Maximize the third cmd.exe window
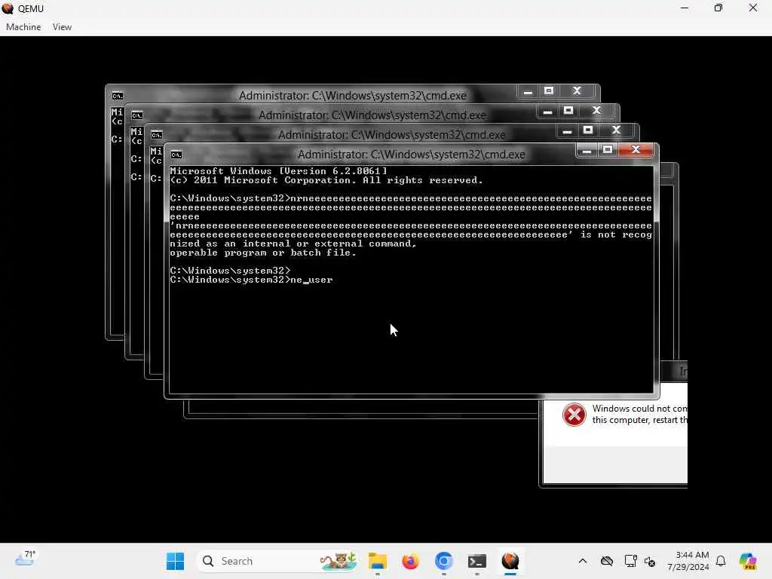 pos(588,130)
